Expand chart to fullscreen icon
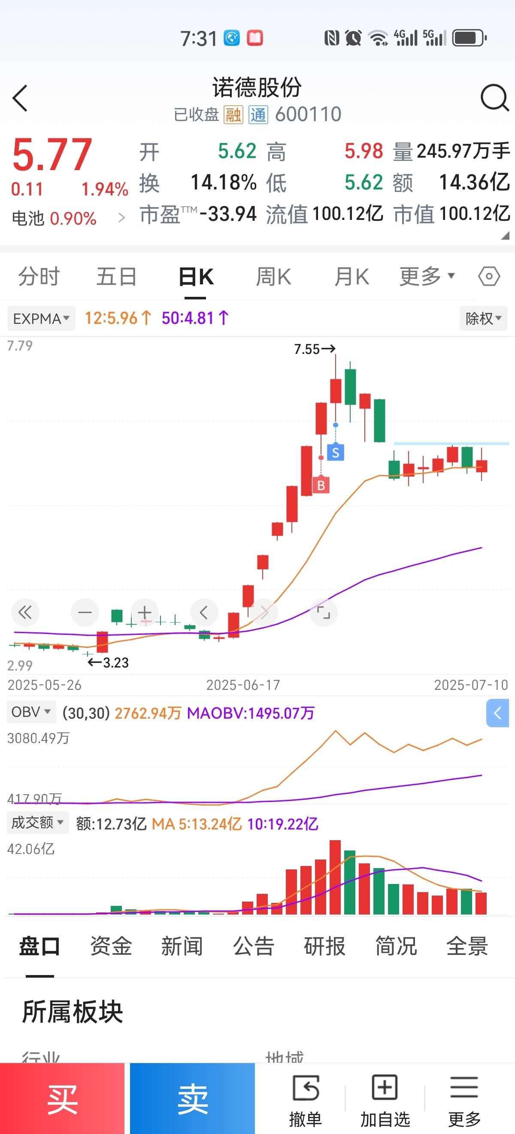Viewport: 515px width, 1134px height. [324, 612]
